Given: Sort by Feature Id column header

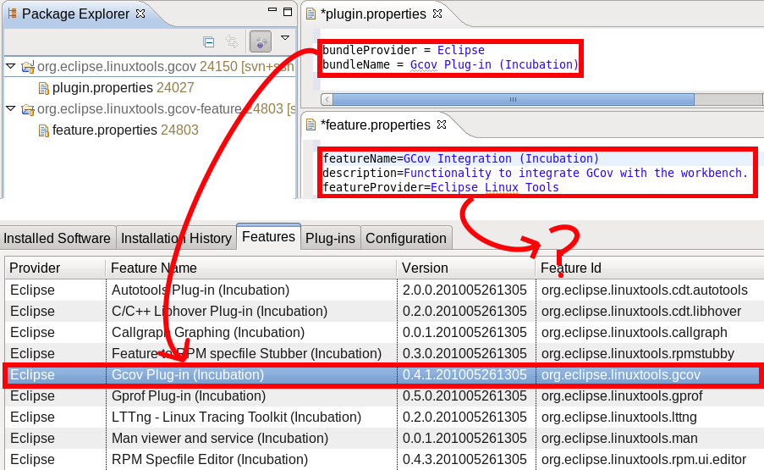Looking at the screenshot, I should (x=650, y=268).
